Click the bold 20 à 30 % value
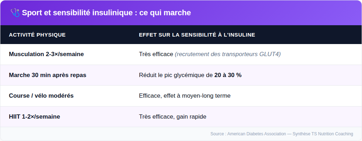The image size is (362, 141). coord(228,75)
